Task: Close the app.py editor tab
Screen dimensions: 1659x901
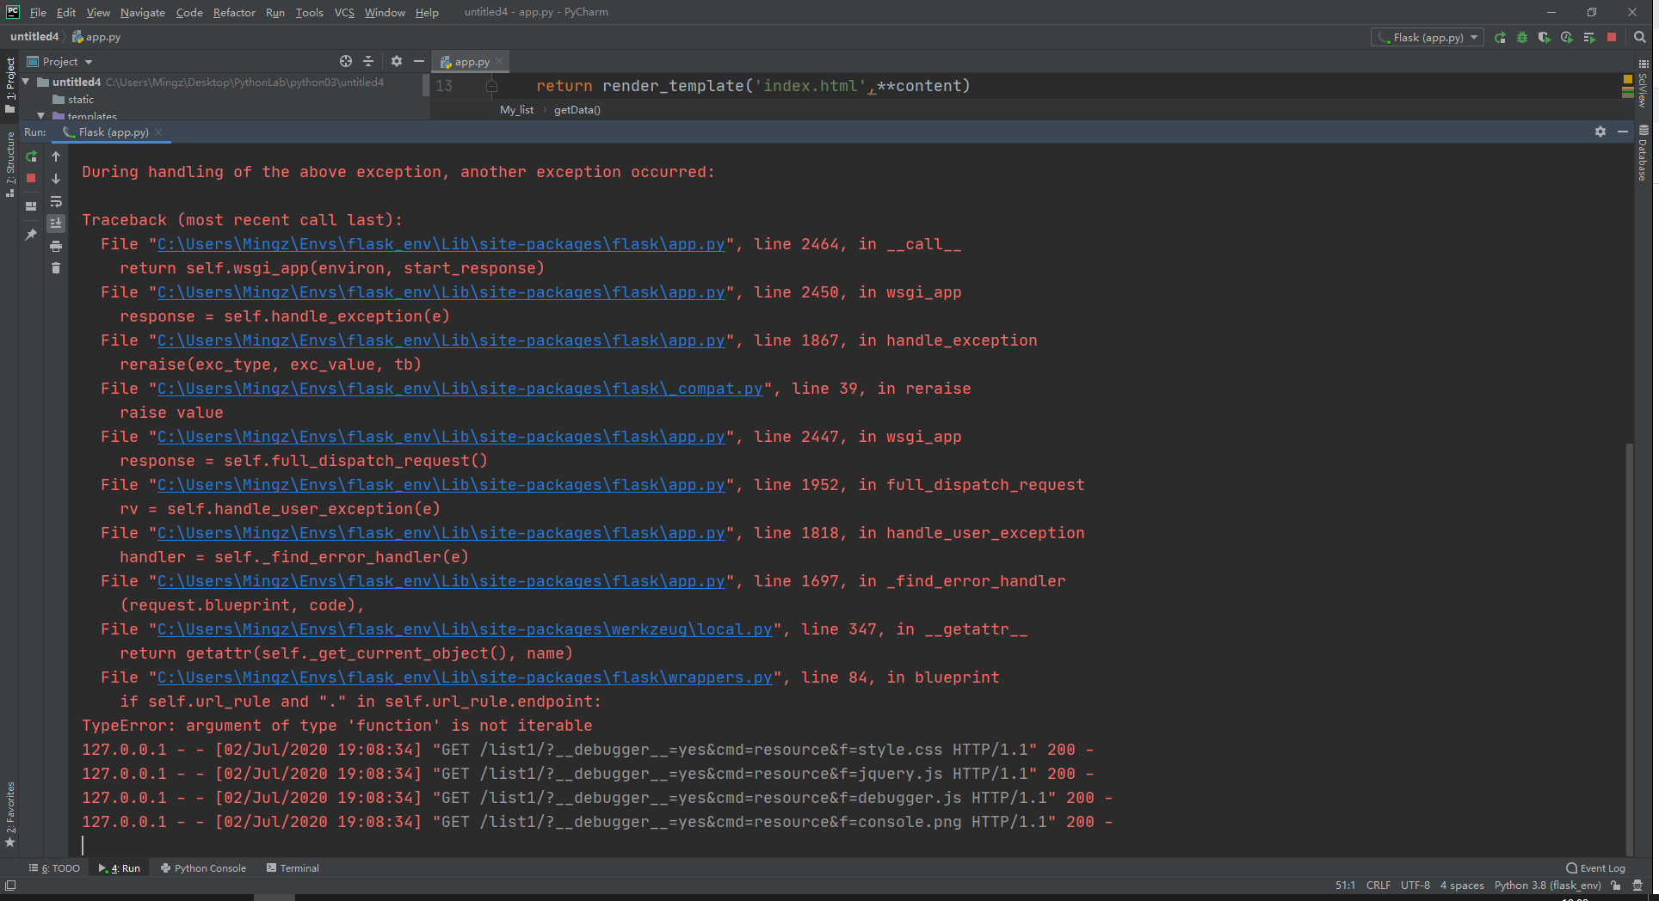Action: [499, 61]
